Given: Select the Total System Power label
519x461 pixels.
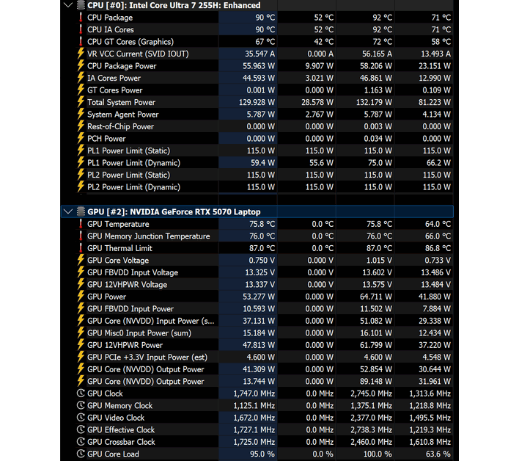Looking at the screenshot, I should point(121,103).
